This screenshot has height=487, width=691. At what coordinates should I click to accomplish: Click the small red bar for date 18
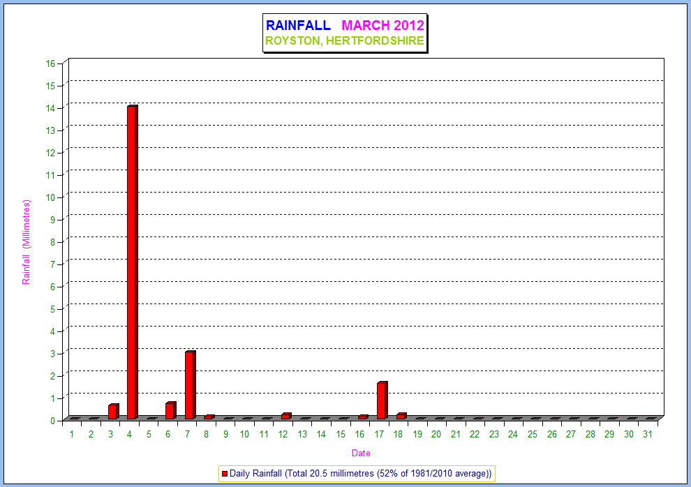(401, 416)
